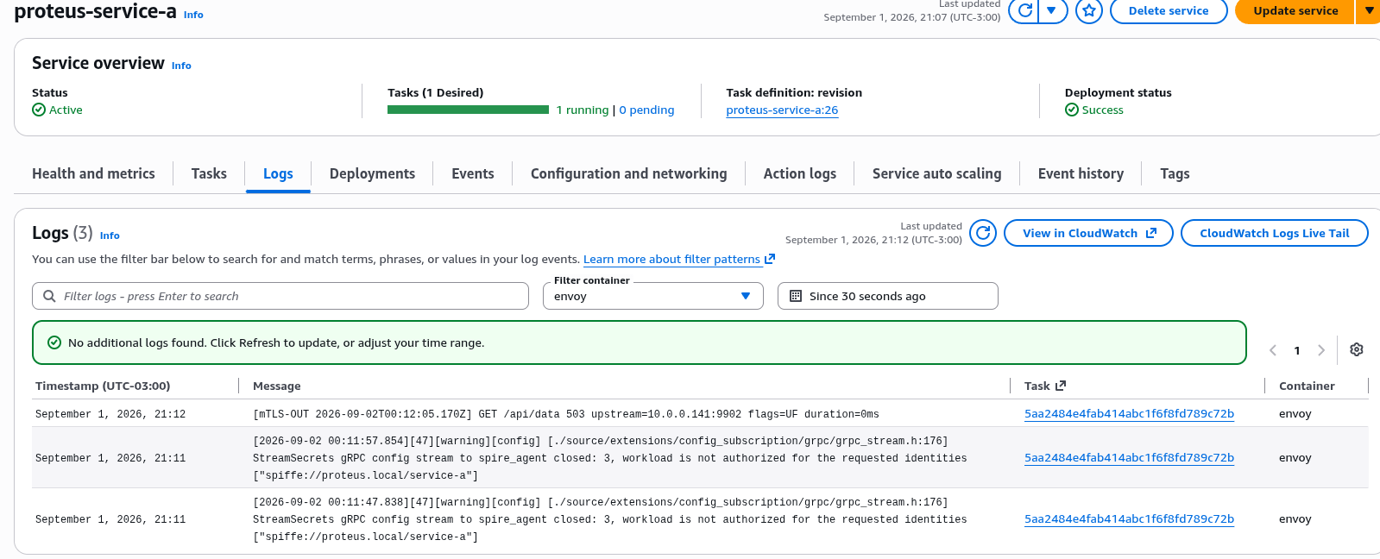Refresh the service details at top
The height and width of the screenshot is (559, 1380).
pyautogui.click(x=1024, y=10)
